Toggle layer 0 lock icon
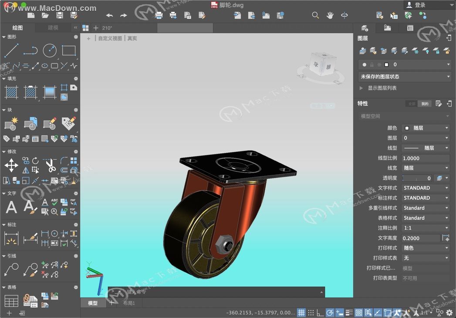 pyautogui.click(x=372, y=64)
